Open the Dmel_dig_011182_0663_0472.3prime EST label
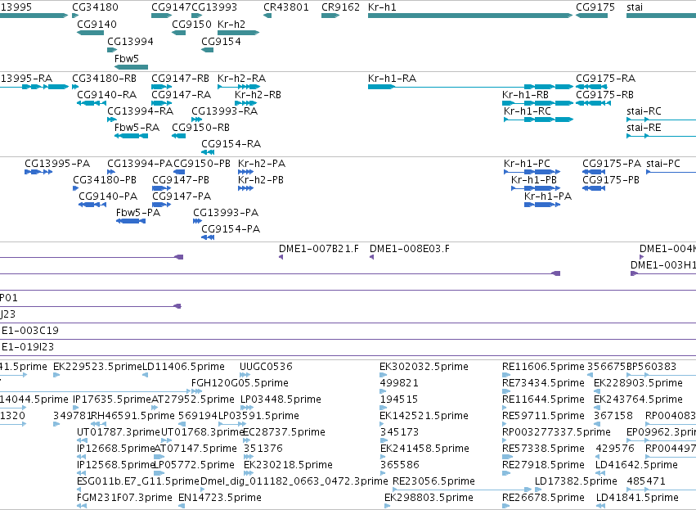The image size is (696, 510). [294, 481]
